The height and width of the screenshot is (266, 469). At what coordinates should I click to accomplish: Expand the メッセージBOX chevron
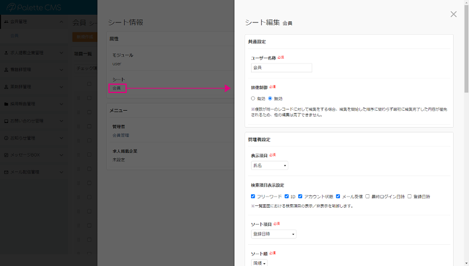click(61, 155)
